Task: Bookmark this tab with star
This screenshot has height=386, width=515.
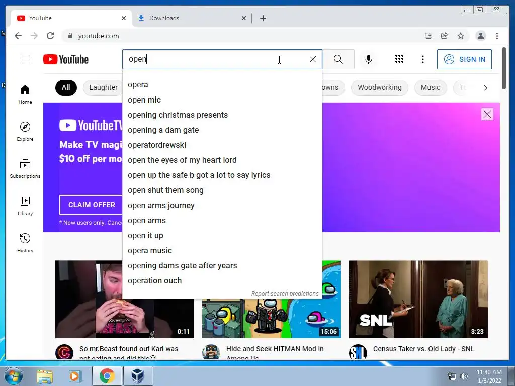Action: 461,36
